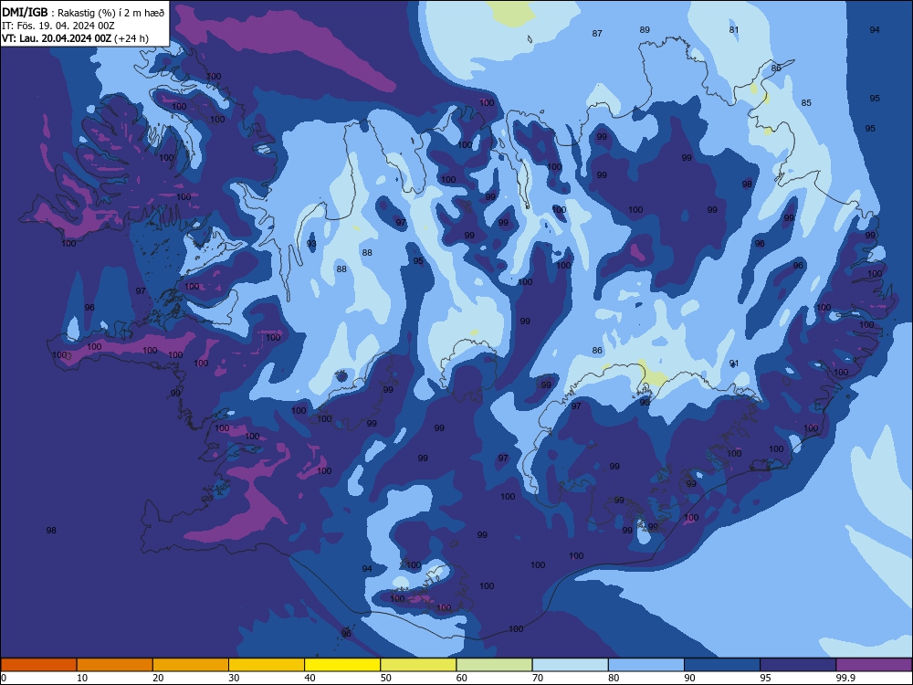Click legend tick label '60'
The height and width of the screenshot is (685, 913).
coord(462,678)
